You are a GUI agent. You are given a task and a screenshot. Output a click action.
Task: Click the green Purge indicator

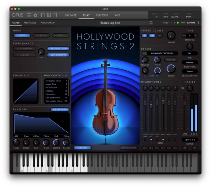178,23
